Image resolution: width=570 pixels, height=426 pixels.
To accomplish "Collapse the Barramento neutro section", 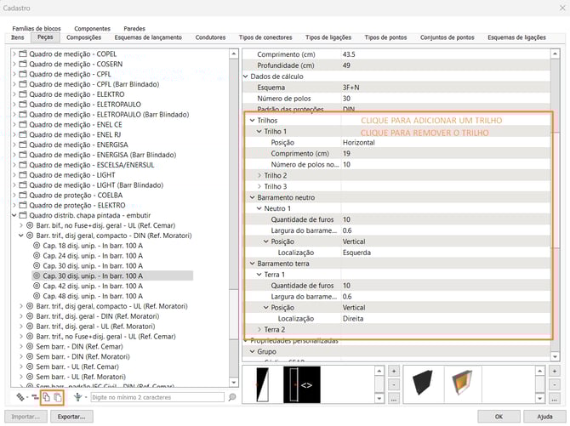I will [252, 197].
